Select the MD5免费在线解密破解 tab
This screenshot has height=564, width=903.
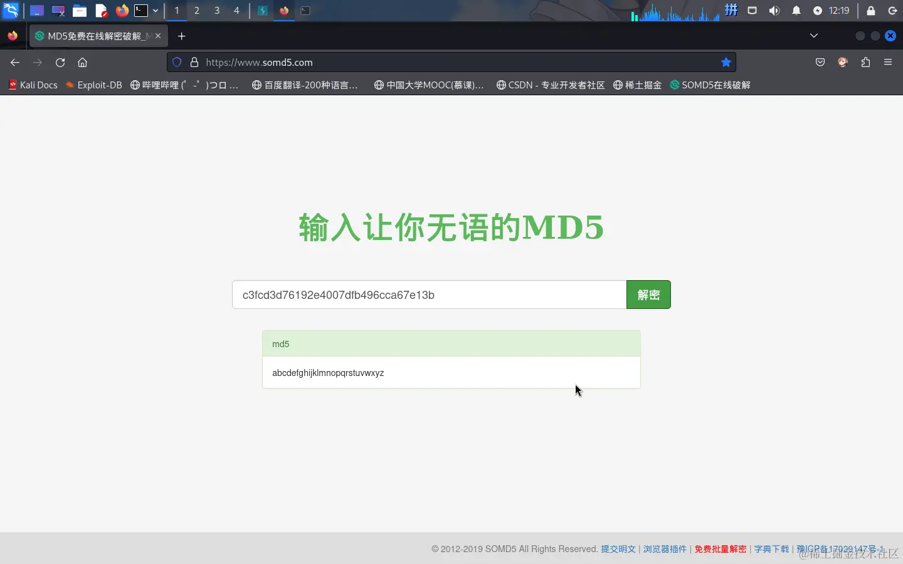98,36
